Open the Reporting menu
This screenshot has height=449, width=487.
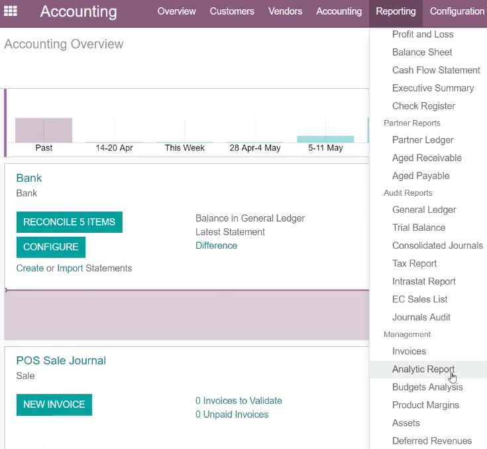point(396,11)
